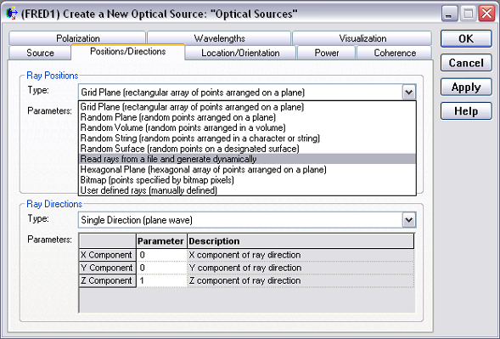The image size is (500, 339).
Task: Edit the Z Component parameter value field
Action: (x=161, y=280)
